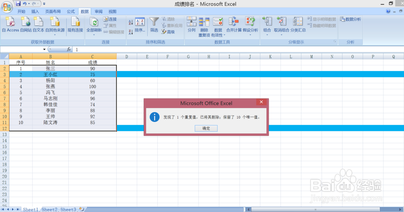Select column C header

click(93, 57)
